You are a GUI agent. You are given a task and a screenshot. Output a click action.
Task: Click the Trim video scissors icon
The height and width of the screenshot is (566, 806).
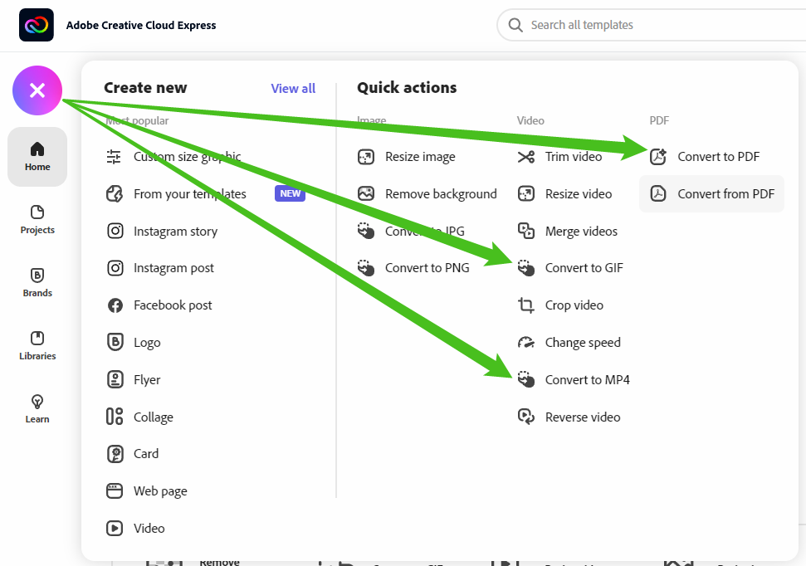pos(525,156)
